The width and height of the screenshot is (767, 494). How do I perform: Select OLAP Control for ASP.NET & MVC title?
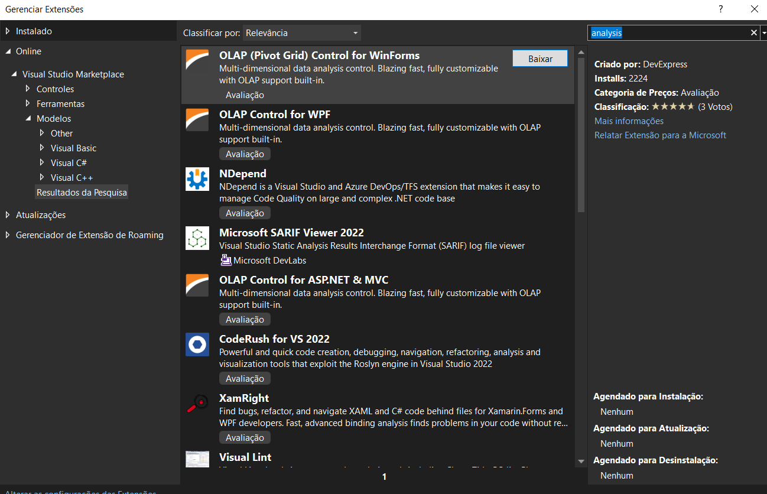(304, 280)
